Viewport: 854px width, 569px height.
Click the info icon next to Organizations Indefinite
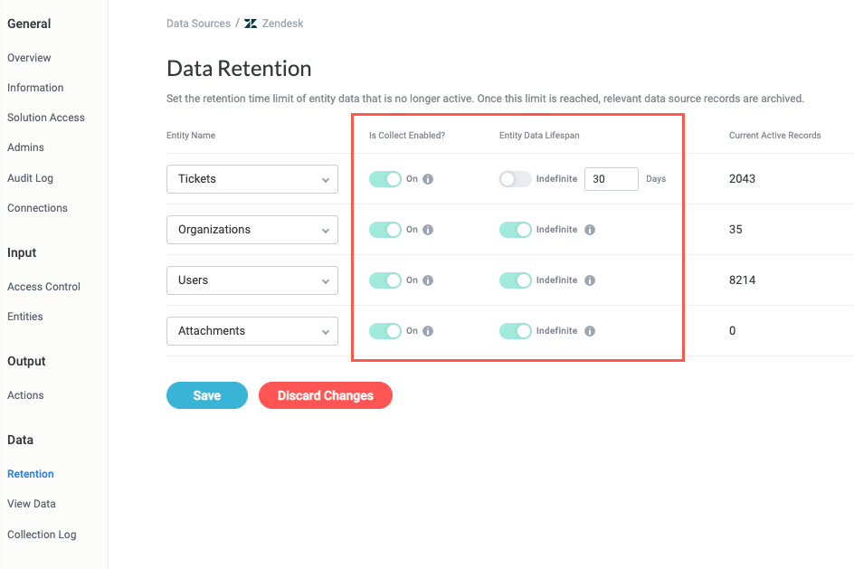tap(590, 230)
